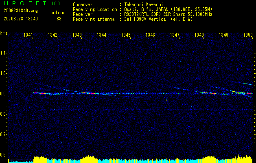This screenshot has width=256, height=163.
Task: Click the grey vertical range bar near 0.9 kHz
Action: (8, 94)
